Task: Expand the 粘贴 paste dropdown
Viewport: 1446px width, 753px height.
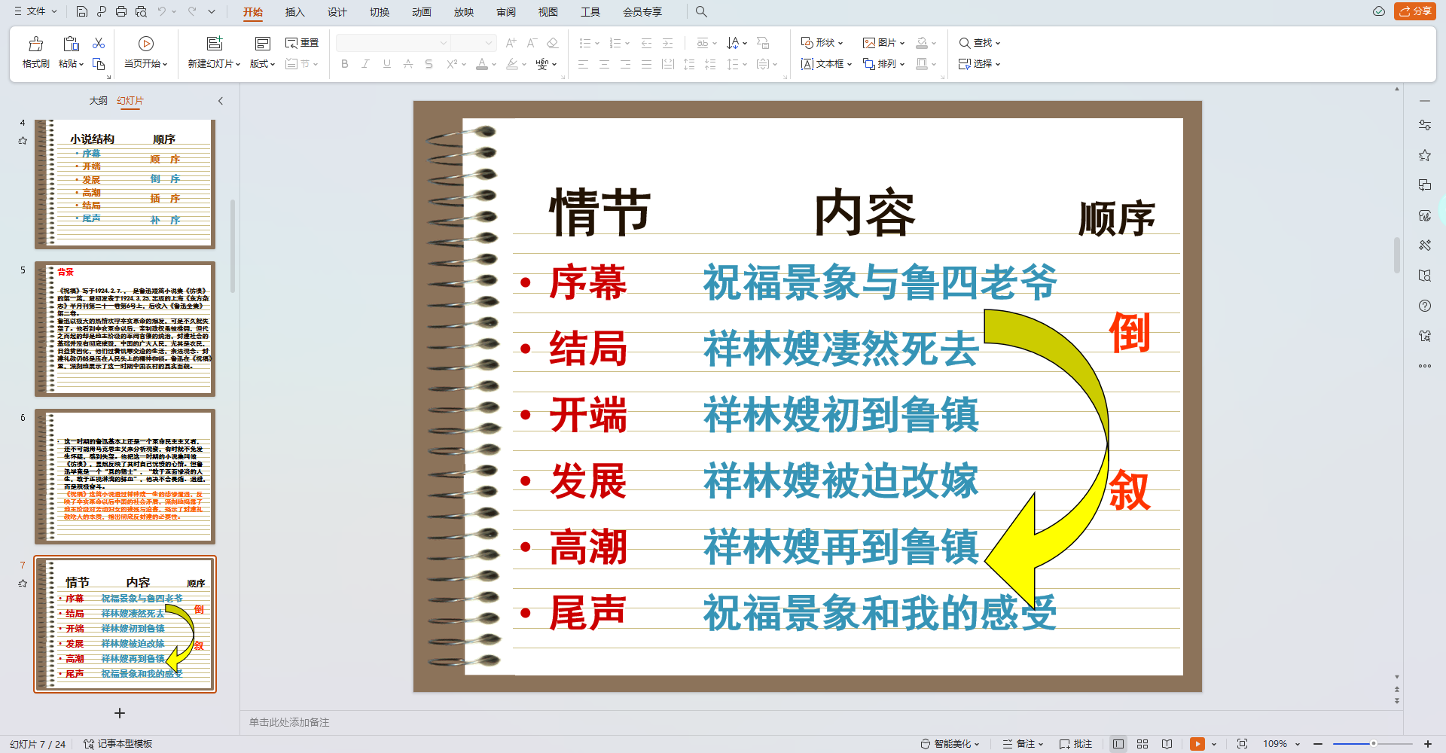Action: click(x=71, y=64)
